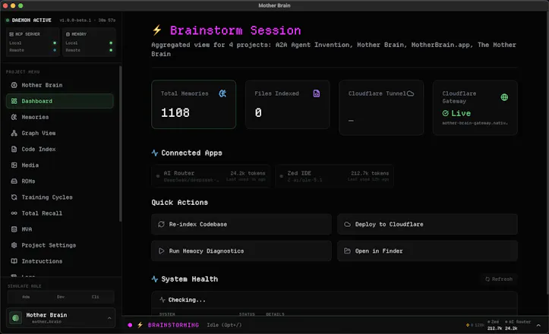Viewport: 549px width, 334px height.
Task: Open Total Recall
Action: coord(59,213)
